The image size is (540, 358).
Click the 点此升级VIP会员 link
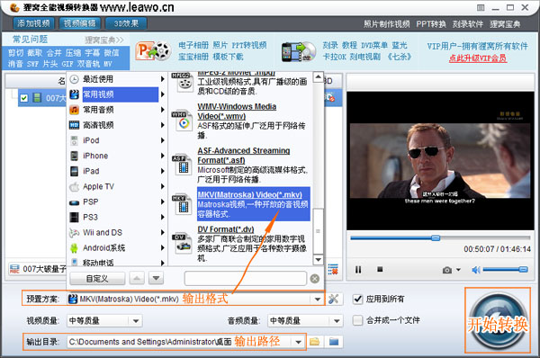tap(478, 58)
